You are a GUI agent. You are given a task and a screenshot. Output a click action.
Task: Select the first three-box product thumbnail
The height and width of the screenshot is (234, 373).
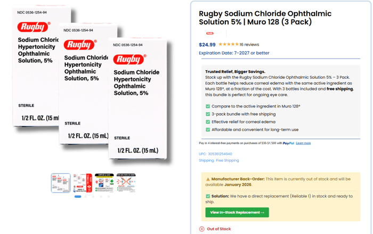tap(61, 183)
